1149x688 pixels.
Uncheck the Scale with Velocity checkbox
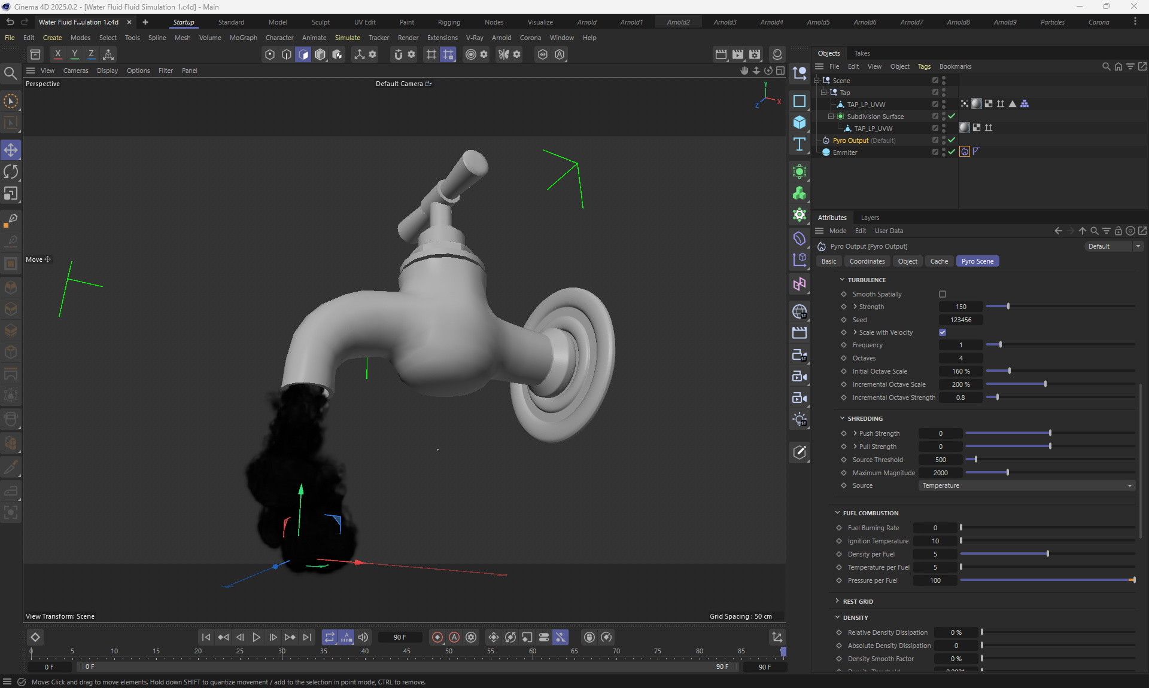[x=943, y=332]
